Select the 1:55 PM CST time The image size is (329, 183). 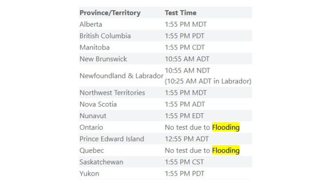(x=184, y=162)
